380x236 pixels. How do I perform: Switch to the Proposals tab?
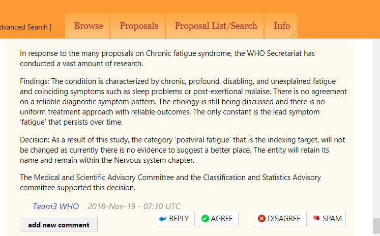pyautogui.click(x=139, y=26)
